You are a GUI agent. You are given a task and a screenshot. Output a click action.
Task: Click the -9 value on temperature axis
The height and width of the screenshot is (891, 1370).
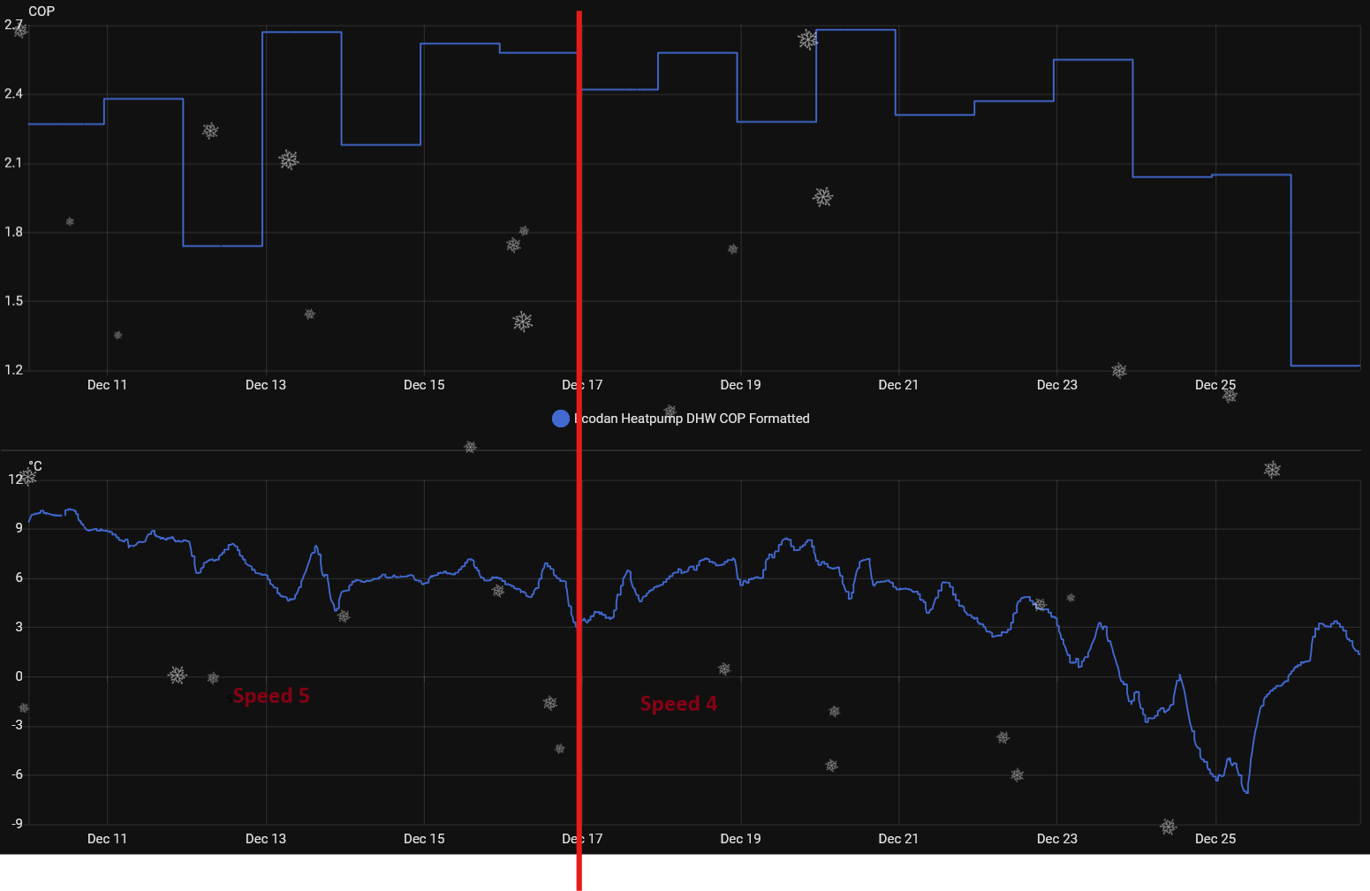17,824
